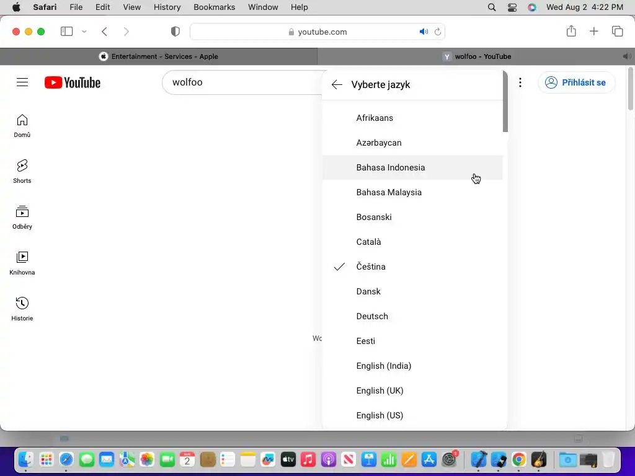Open the Help menu
This screenshot has height=476, width=635.
point(300,7)
